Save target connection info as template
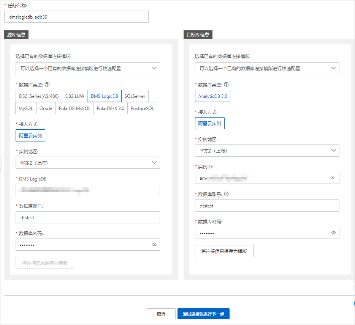 pyautogui.click(x=224, y=251)
